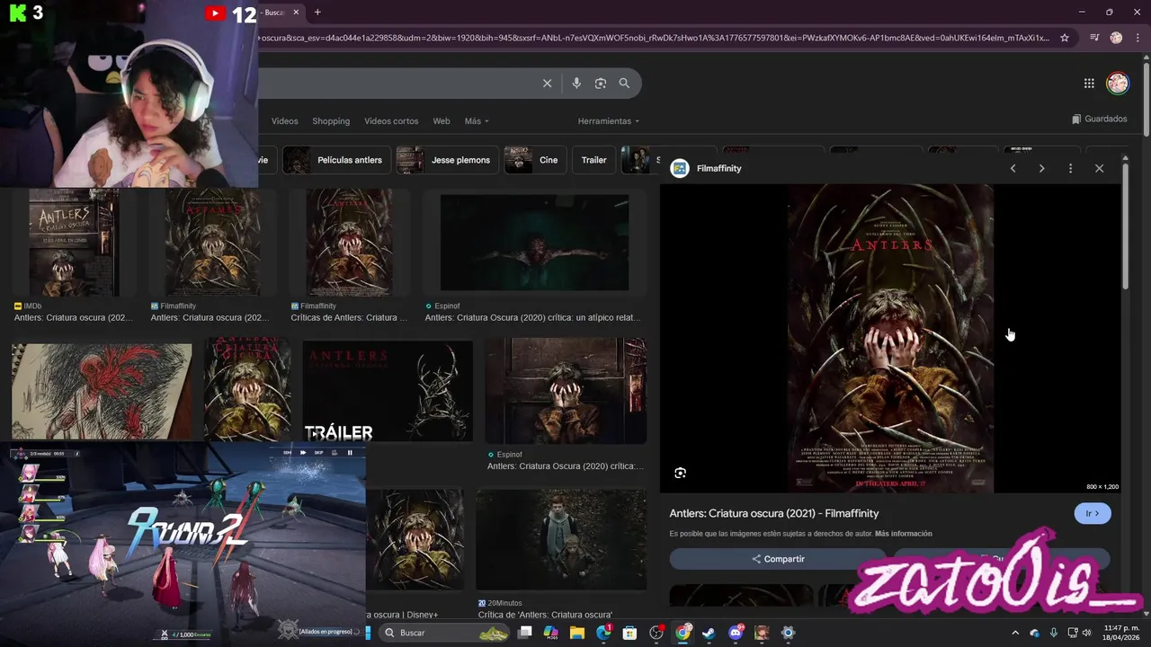Click the magnifier search submit icon
This screenshot has width=1151, height=647.
pyautogui.click(x=624, y=84)
